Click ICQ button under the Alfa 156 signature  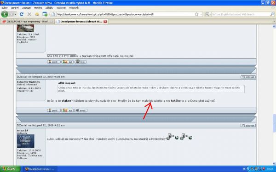point(80,62)
